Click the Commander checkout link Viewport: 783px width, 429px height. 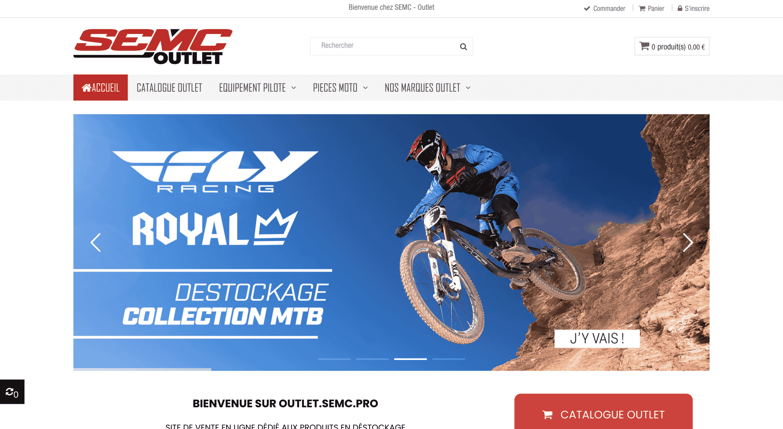[x=605, y=9]
